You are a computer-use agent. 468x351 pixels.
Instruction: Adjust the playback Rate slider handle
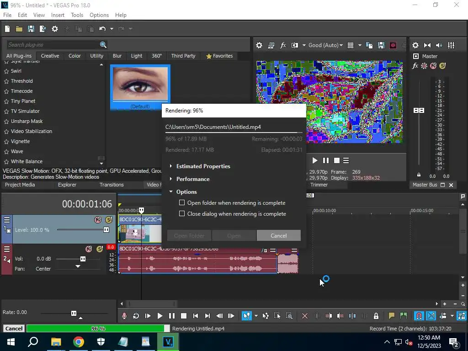pos(74,313)
